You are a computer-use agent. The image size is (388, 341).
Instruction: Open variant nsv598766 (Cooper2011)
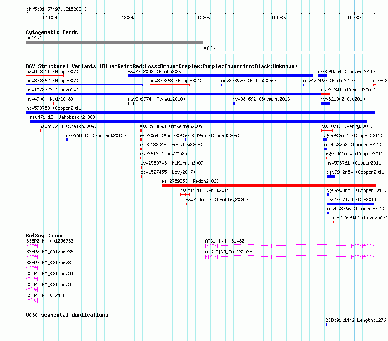(x=356, y=209)
